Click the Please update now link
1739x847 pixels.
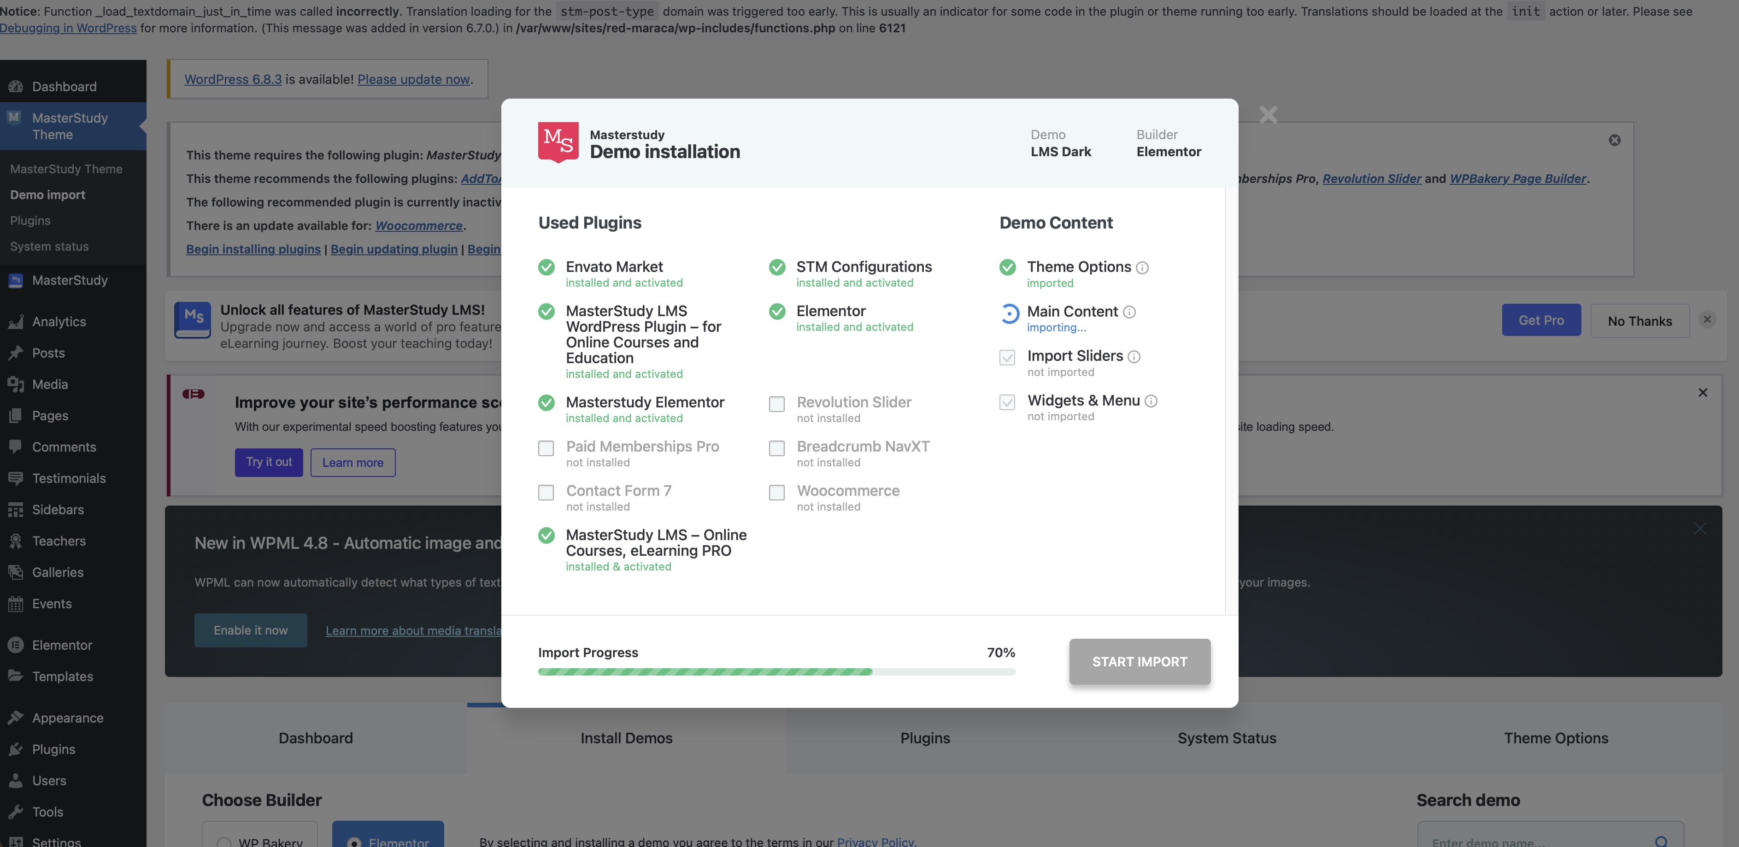click(413, 79)
